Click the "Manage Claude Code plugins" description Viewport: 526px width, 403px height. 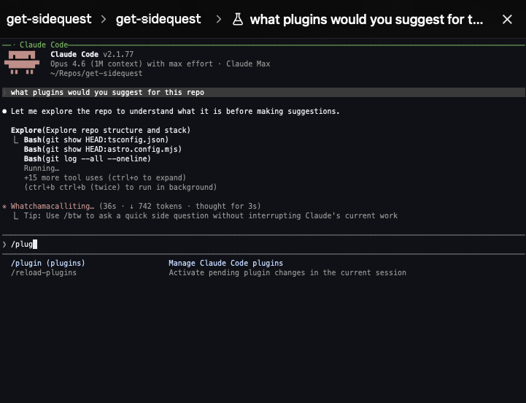[225, 263]
